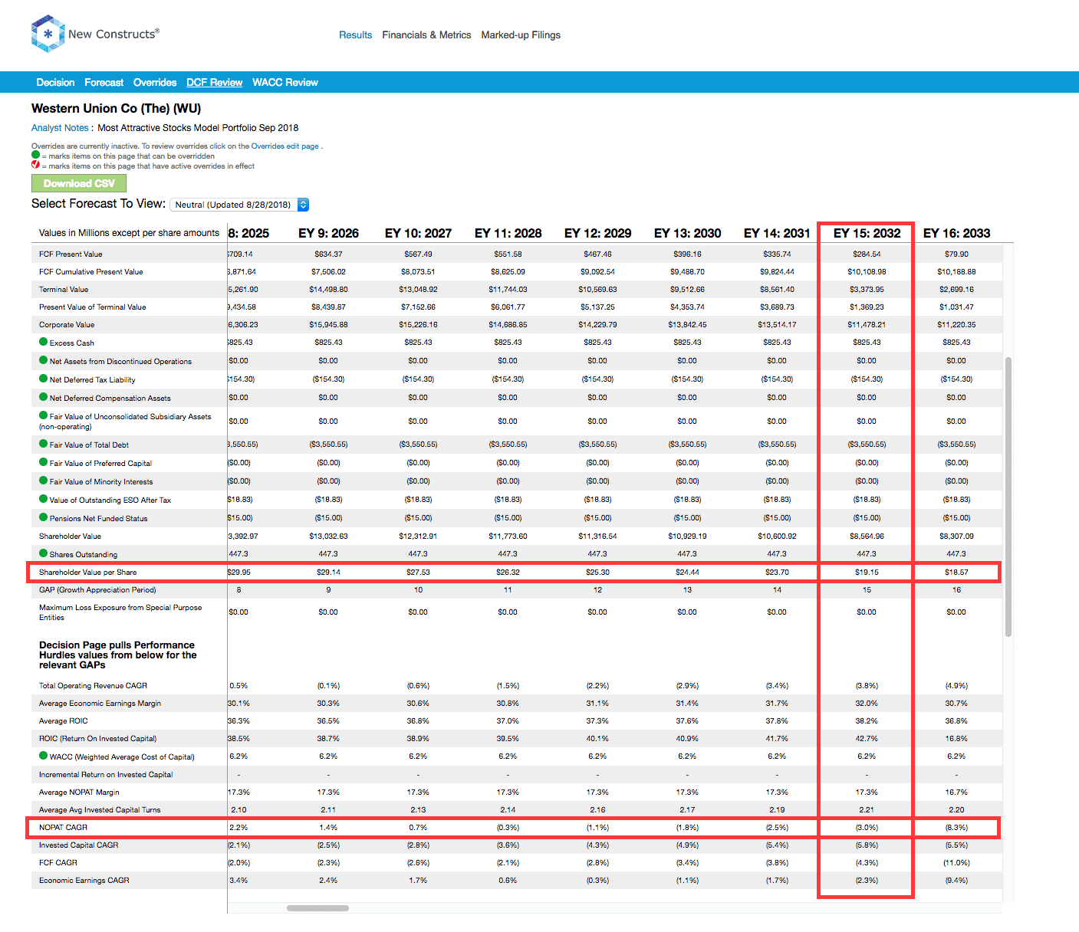The width and height of the screenshot is (1079, 932).
Task: Click the EY 12: 2029 column header
Action: point(597,233)
